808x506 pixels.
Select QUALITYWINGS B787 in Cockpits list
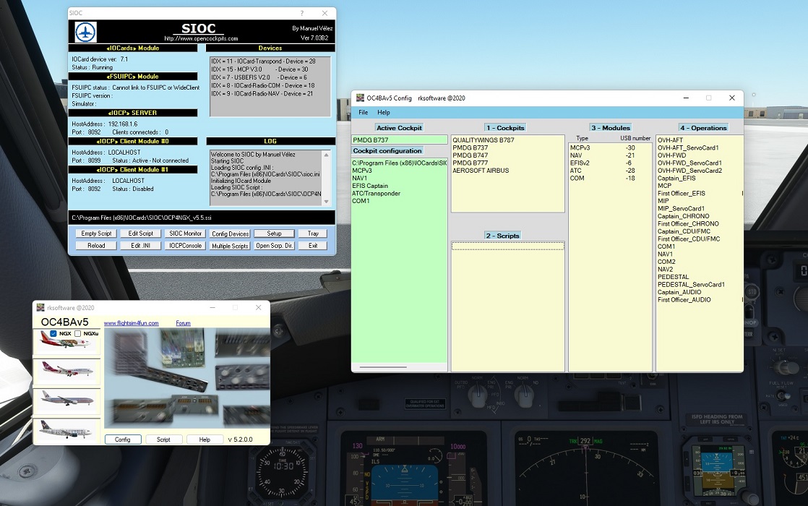pos(483,140)
